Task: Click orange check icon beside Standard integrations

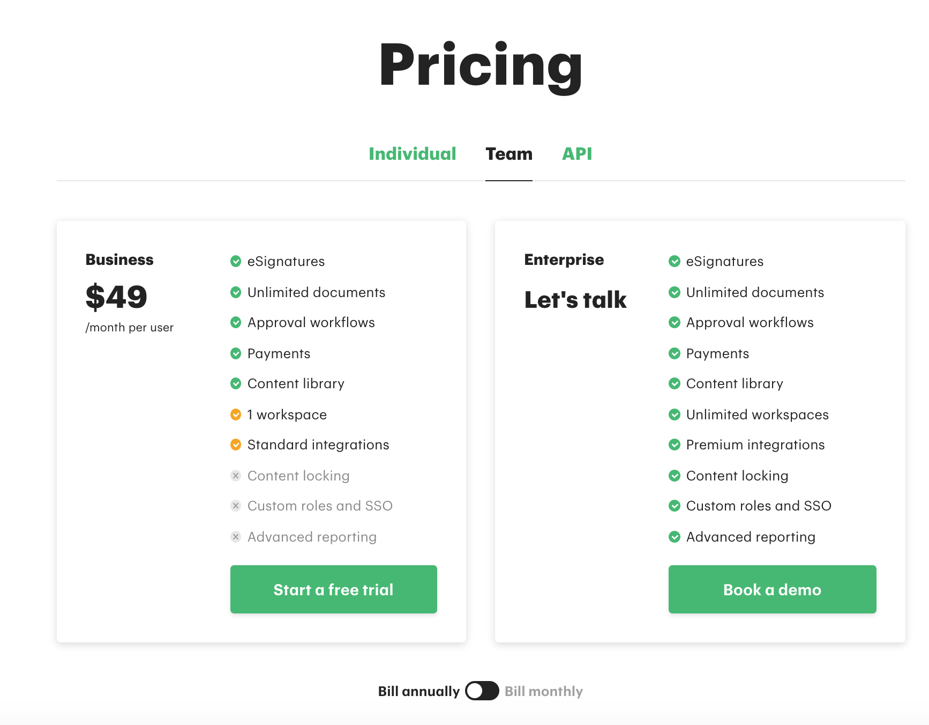Action: click(x=236, y=445)
